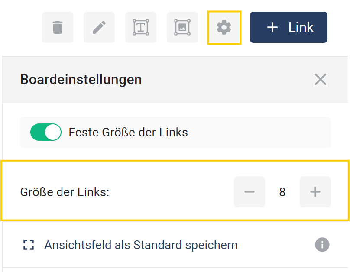350x272 pixels.
Task: Insert an image frame element
Action: [182, 27]
